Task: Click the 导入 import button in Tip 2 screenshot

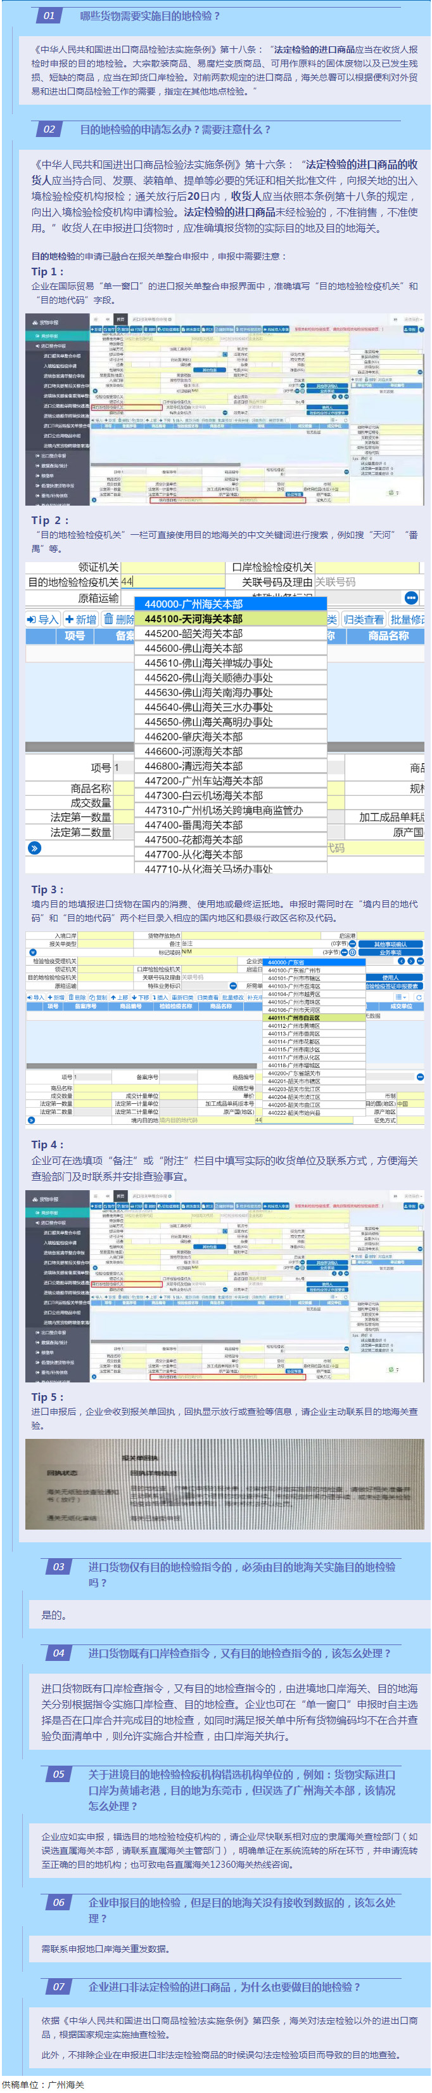Action: pyautogui.click(x=43, y=619)
